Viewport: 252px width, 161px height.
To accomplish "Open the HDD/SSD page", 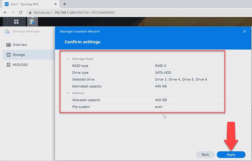I will (x=28, y=65).
